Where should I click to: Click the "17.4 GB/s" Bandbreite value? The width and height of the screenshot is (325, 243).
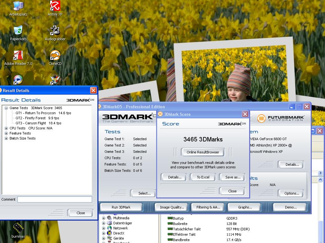click(x=234, y=240)
